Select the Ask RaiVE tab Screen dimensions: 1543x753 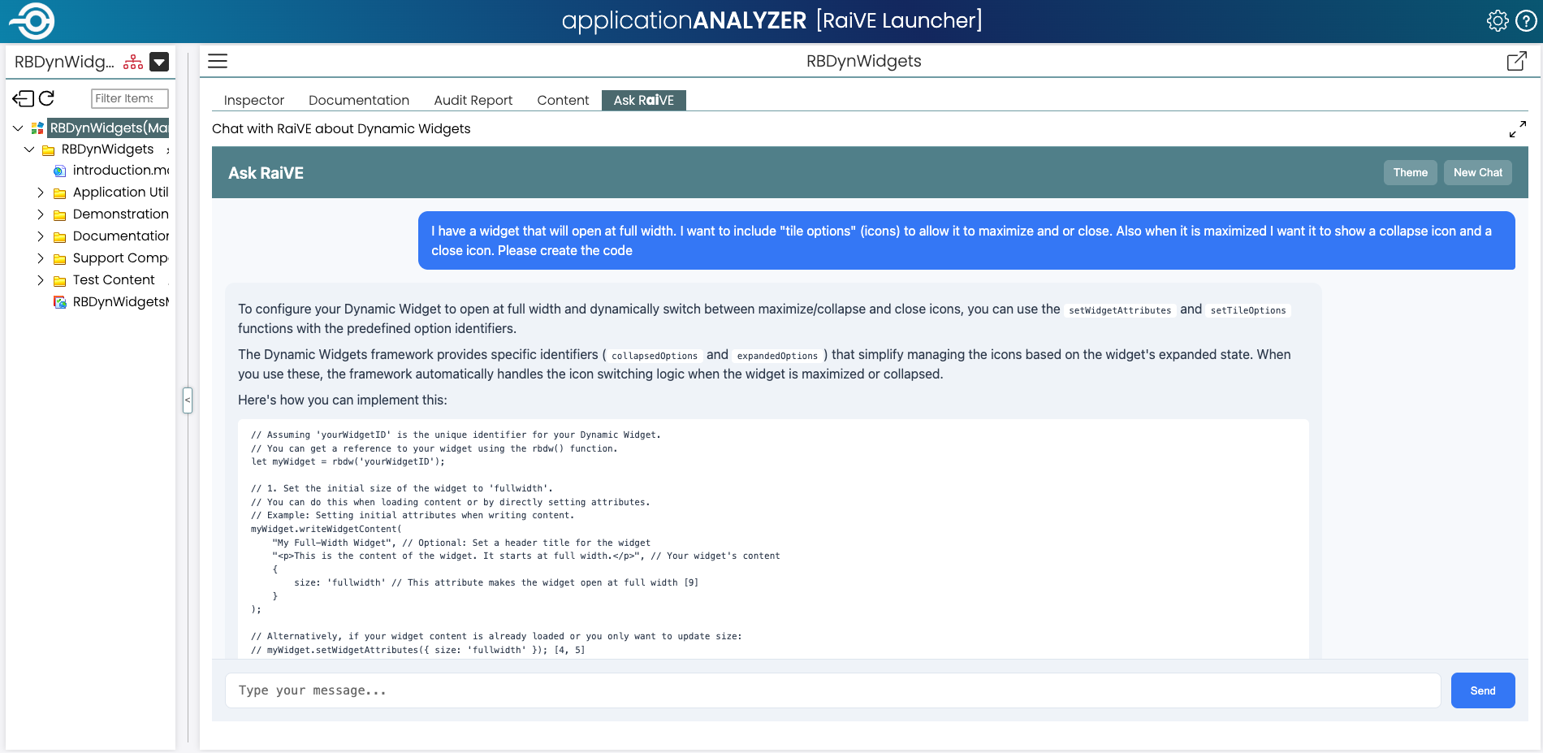(x=644, y=101)
